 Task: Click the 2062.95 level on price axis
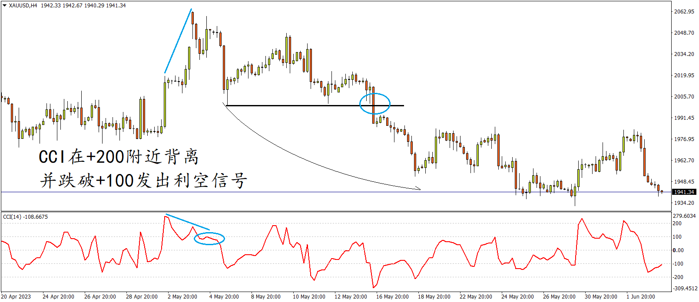pos(684,11)
